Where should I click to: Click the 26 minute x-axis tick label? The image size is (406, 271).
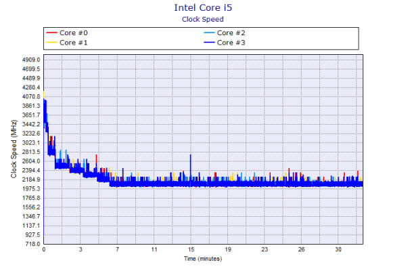(301, 249)
